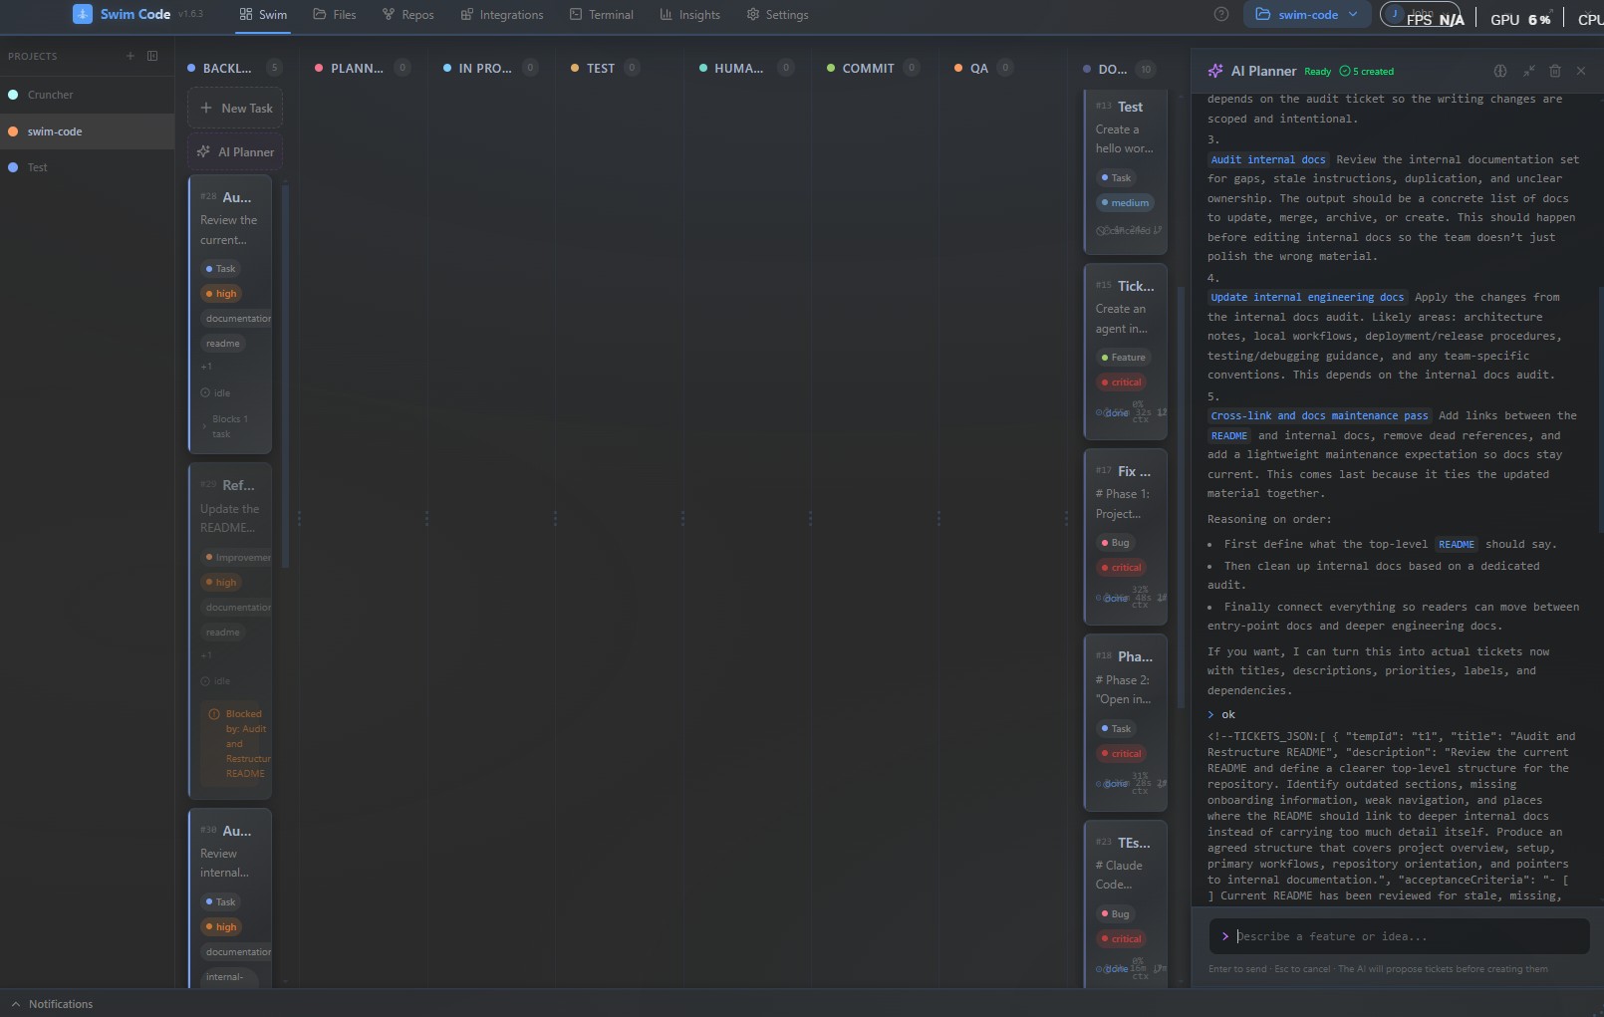
Task: Focus the 'Describe a feature or idea' input
Action: click(x=1395, y=936)
